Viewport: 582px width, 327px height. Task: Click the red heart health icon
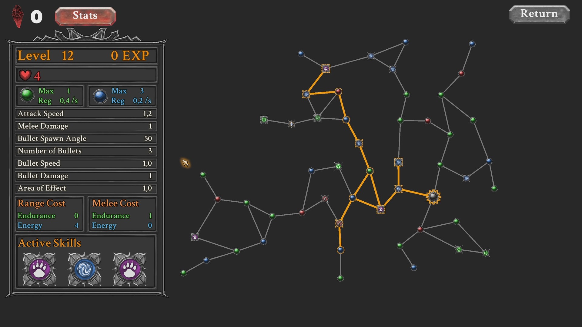(x=25, y=75)
